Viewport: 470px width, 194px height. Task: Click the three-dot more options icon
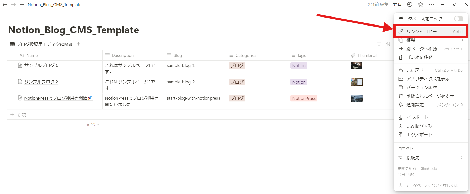pos(431,5)
